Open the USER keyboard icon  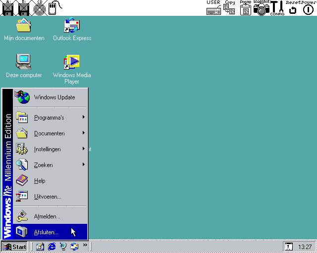(213, 8)
